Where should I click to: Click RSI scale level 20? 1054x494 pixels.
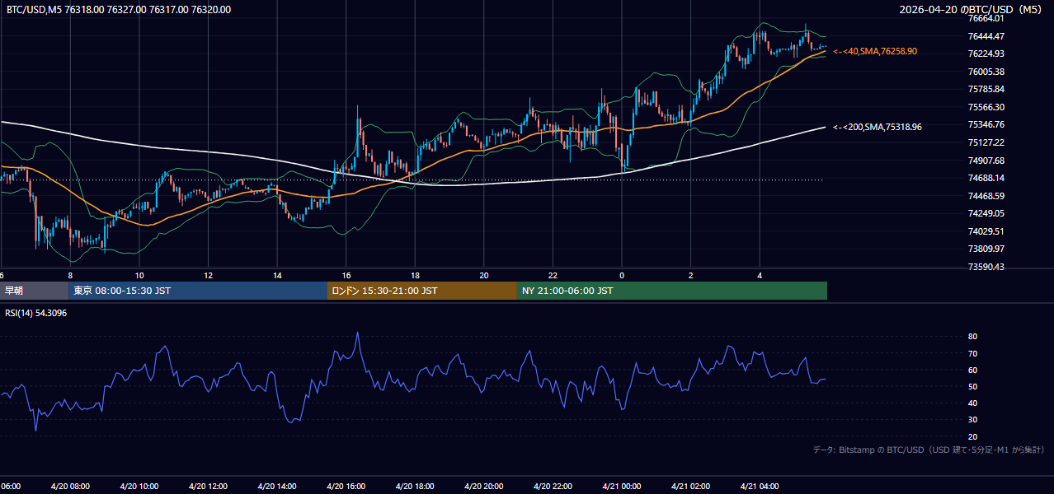(x=972, y=436)
